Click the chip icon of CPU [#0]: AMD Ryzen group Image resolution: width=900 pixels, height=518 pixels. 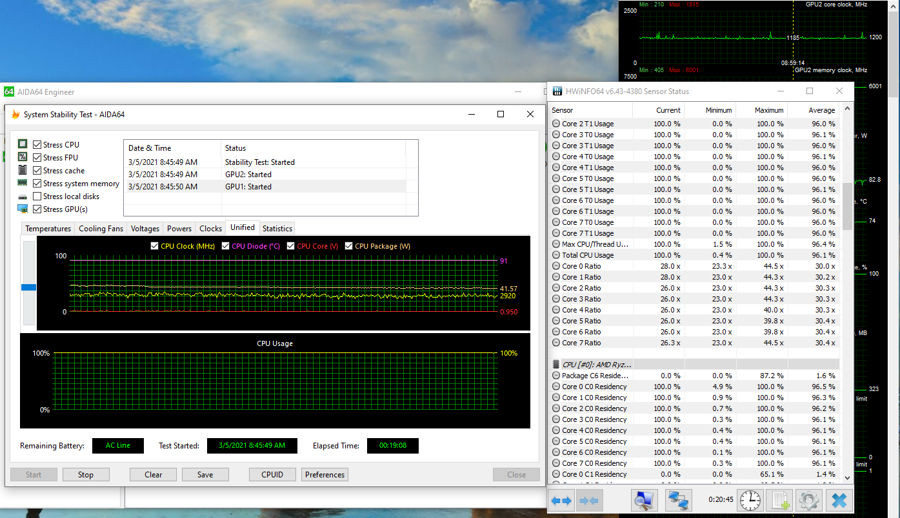[x=556, y=365]
